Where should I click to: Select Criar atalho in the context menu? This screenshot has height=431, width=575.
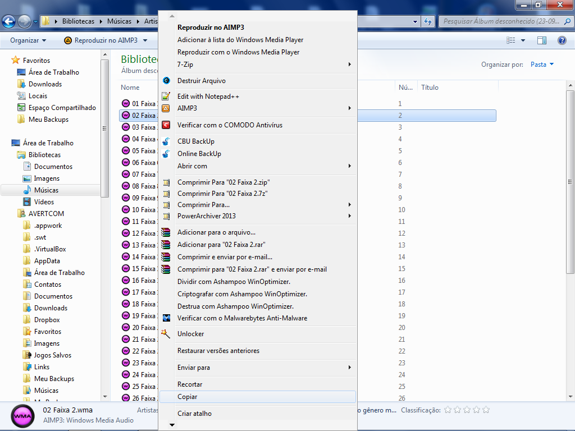pos(257,414)
